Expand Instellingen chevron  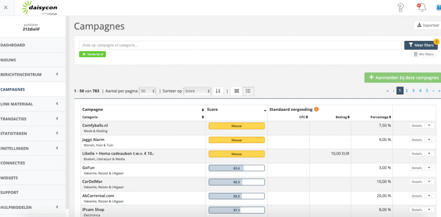point(57,148)
